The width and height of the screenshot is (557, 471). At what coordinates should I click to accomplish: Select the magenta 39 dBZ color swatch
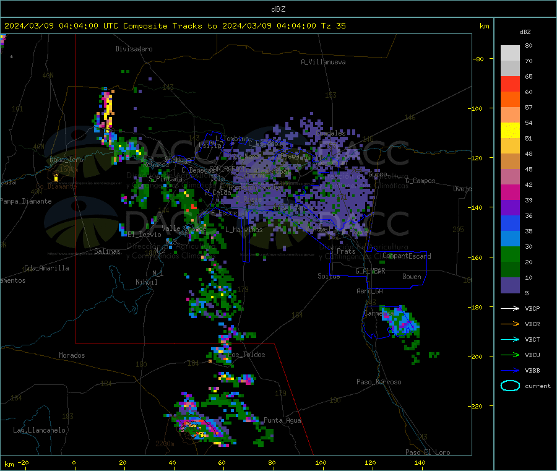point(510,192)
